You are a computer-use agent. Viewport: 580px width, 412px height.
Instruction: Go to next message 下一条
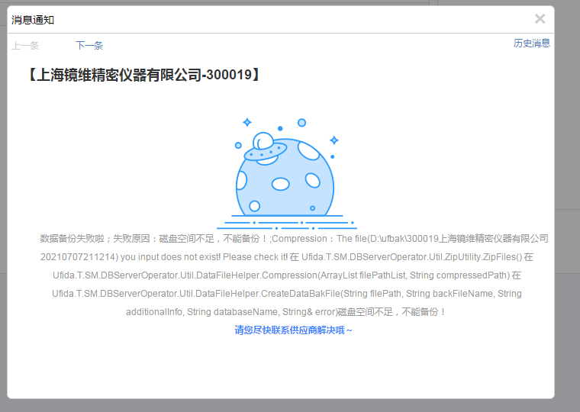coord(89,46)
